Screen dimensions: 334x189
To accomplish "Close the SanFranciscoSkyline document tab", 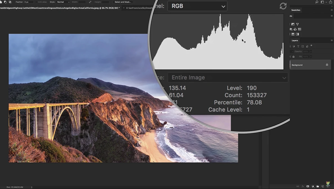I will [x=123, y=8].
